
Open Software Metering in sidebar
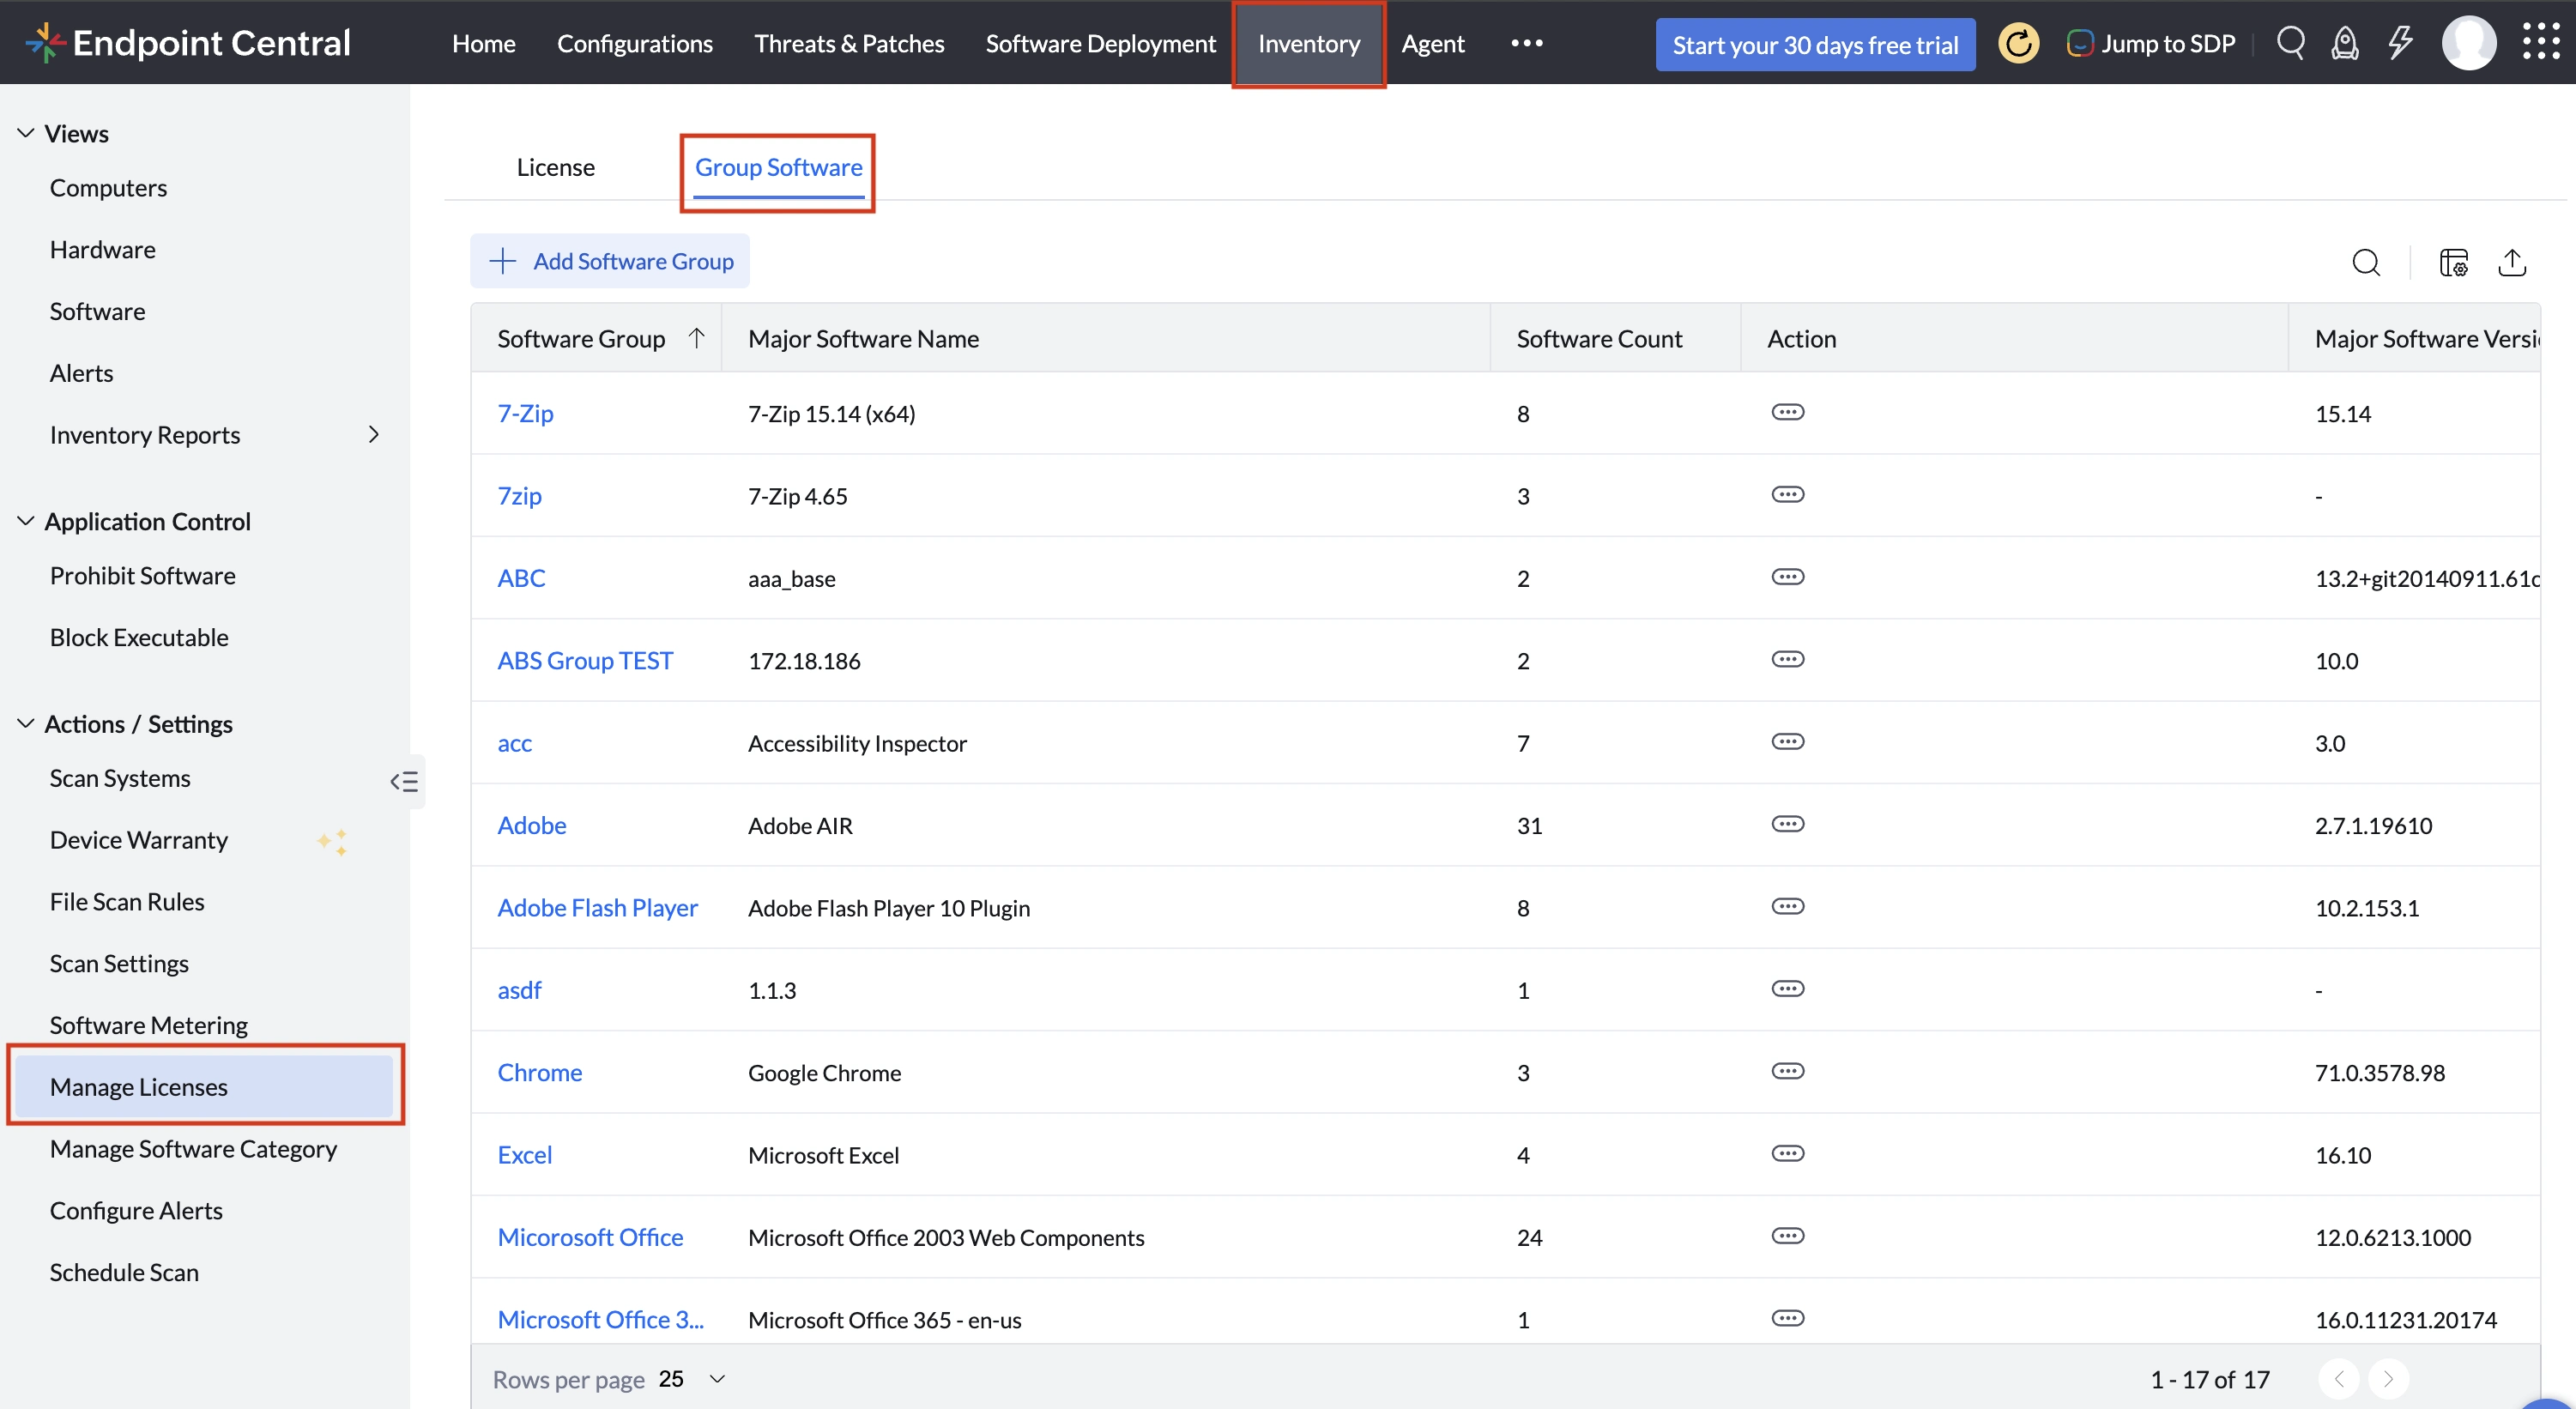click(148, 1025)
